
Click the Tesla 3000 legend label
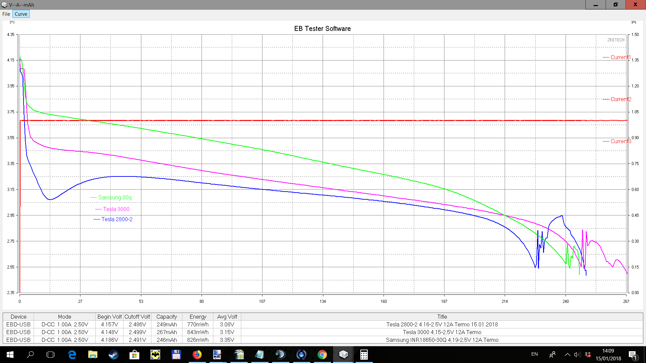pos(116,209)
